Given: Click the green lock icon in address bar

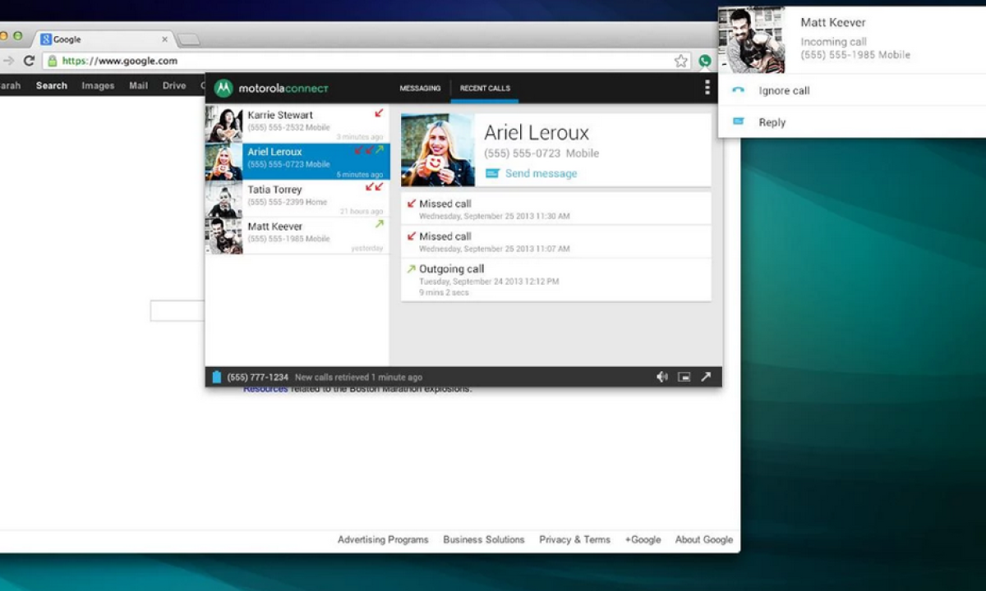Looking at the screenshot, I should tap(53, 61).
